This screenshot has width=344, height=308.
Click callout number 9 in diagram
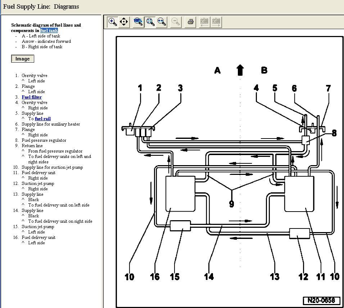[231, 204]
